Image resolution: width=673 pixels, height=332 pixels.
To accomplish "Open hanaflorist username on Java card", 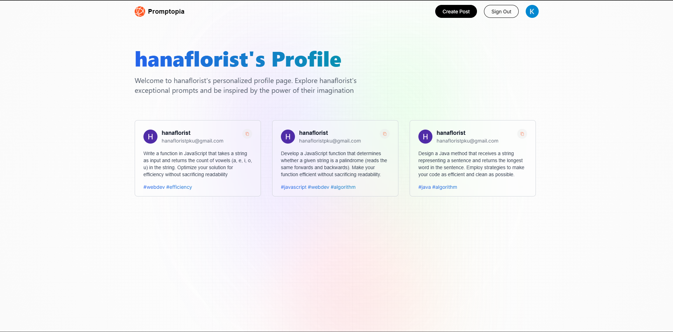I will coord(451,133).
